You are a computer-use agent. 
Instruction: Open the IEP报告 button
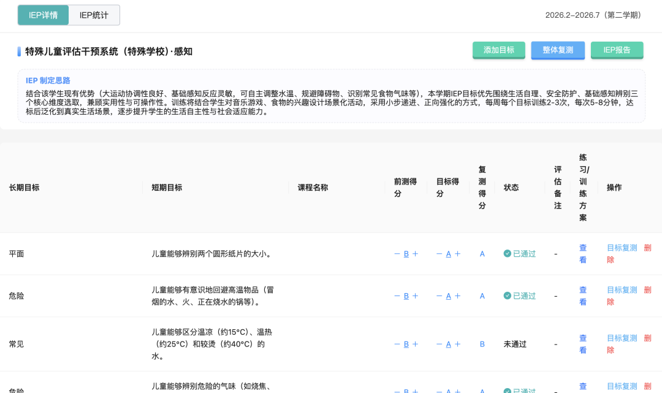[617, 50]
